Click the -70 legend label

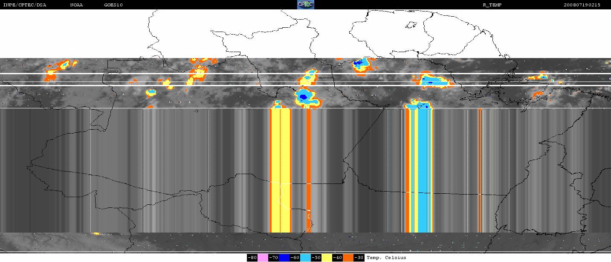(x=273, y=258)
